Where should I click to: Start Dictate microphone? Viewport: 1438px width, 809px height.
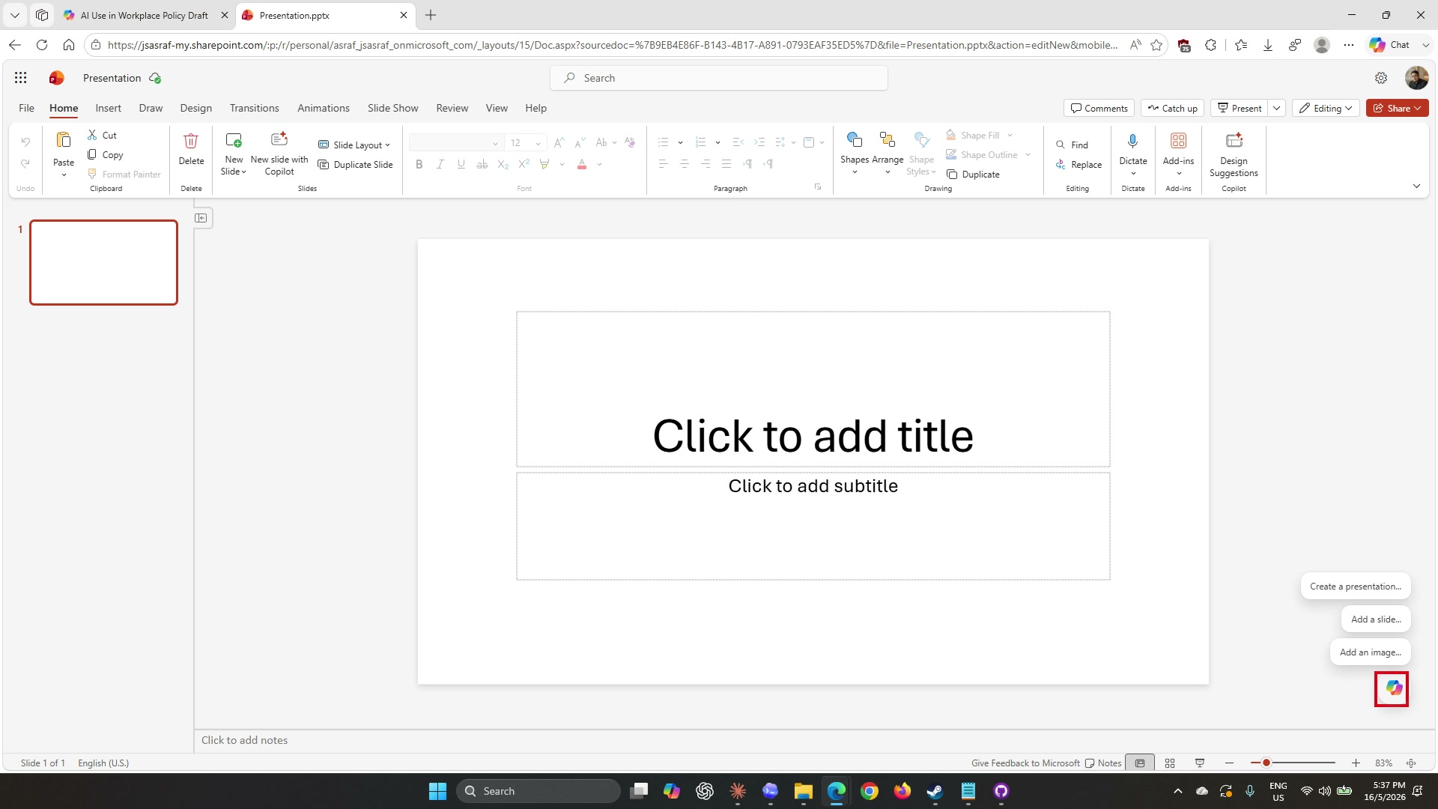coord(1133,141)
